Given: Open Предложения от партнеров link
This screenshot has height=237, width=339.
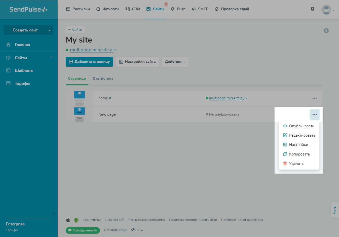Looking at the screenshot, I should click(242, 220).
